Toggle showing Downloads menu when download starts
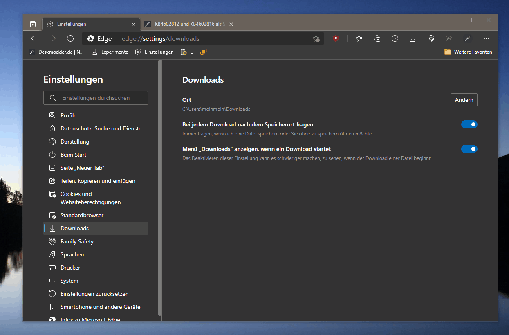 pyautogui.click(x=469, y=149)
